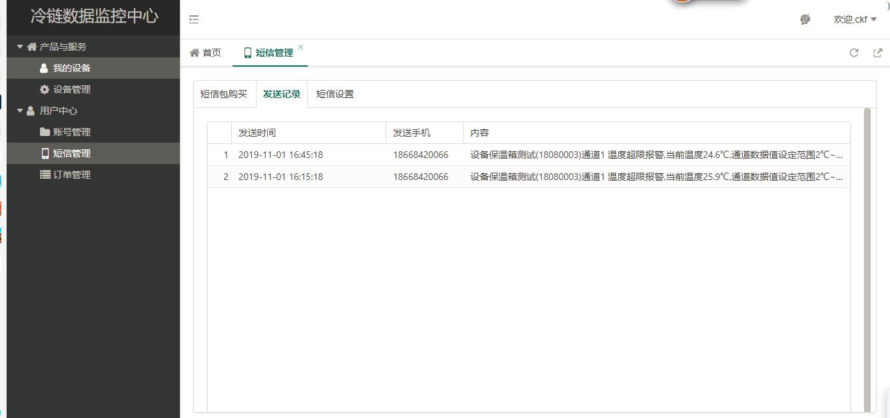Image resolution: width=890 pixels, height=418 pixels.
Task: Close the 短信管理 tab
Action: [300, 47]
